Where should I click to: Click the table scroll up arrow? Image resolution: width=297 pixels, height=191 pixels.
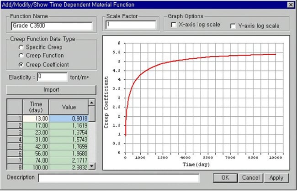(92, 103)
